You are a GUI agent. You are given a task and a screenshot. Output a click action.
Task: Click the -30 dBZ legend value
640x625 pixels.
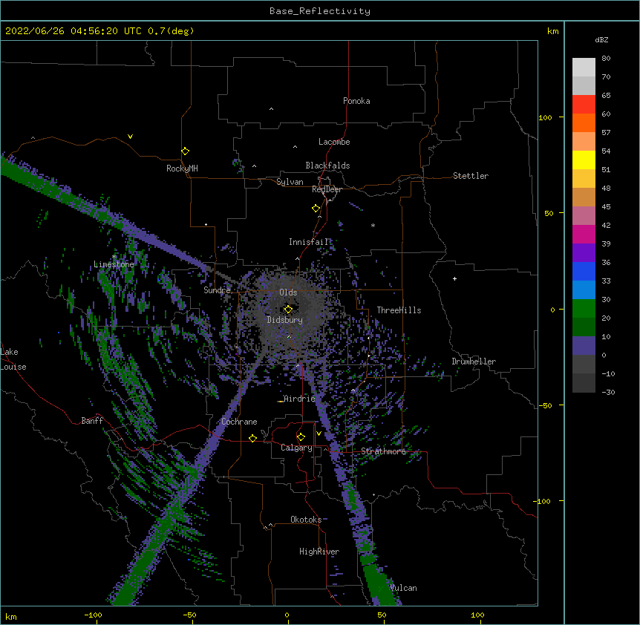coord(608,392)
